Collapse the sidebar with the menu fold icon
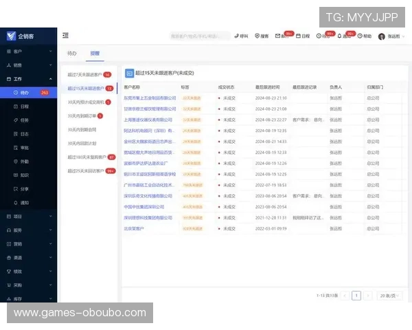Image resolution: width=412 pixels, height=330 pixels. click(x=65, y=35)
